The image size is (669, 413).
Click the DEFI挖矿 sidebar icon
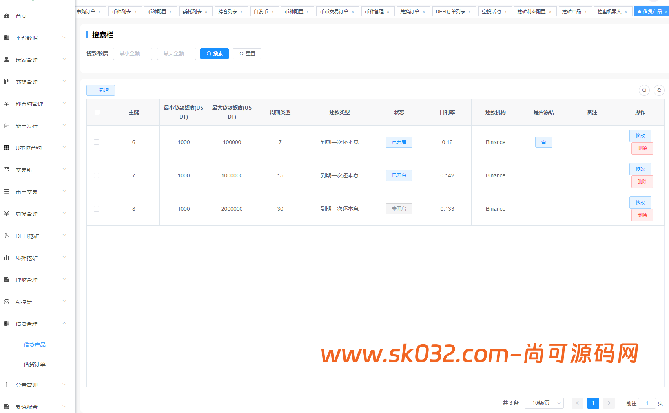pos(7,236)
